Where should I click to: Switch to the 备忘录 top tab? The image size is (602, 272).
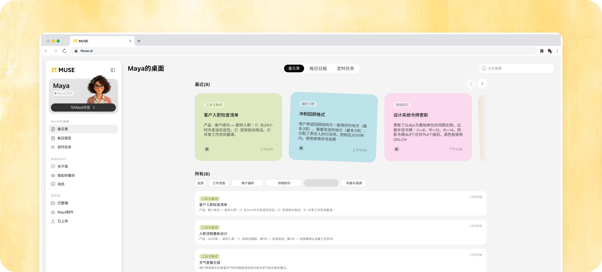[x=294, y=68]
